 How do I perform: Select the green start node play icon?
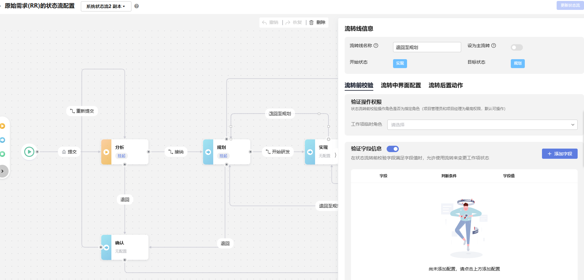tap(29, 152)
